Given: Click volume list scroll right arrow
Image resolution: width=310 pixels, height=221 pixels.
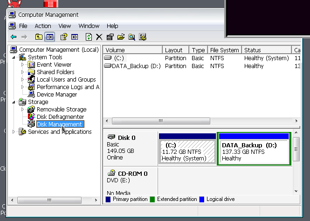Looking at the screenshot, I should [x=296, y=121].
